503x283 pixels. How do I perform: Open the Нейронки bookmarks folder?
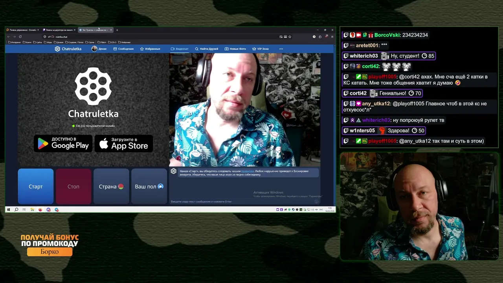tap(124, 42)
